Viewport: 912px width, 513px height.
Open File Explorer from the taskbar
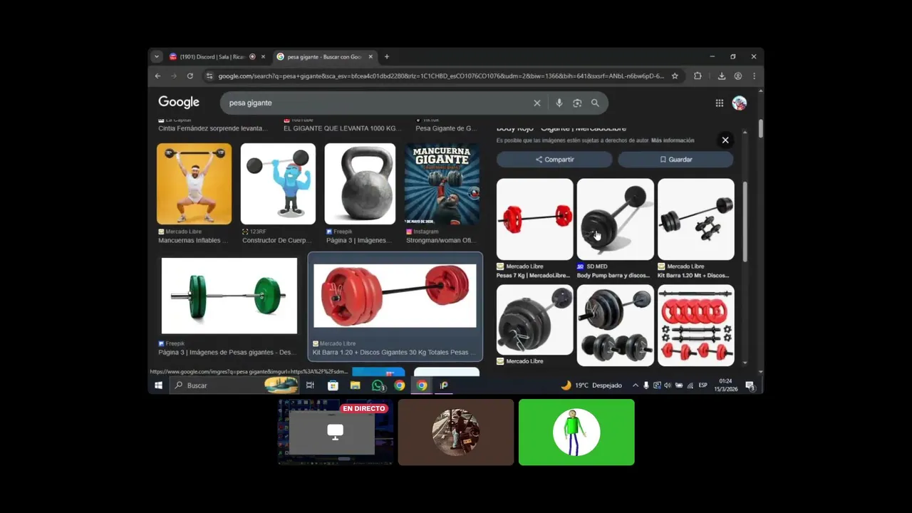pos(355,385)
